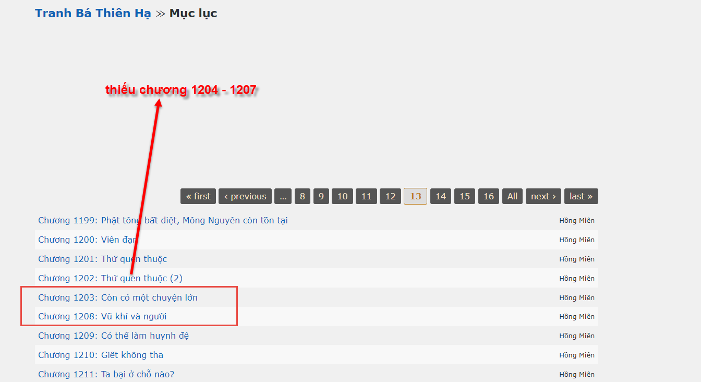Go to the first page of chapters
Viewport: 701px width, 382px height.
click(198, 196)
